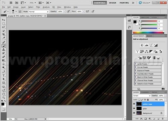The image size is (168, 121).
Task: Switch to the Swatches tab
Action: (145, 17)
